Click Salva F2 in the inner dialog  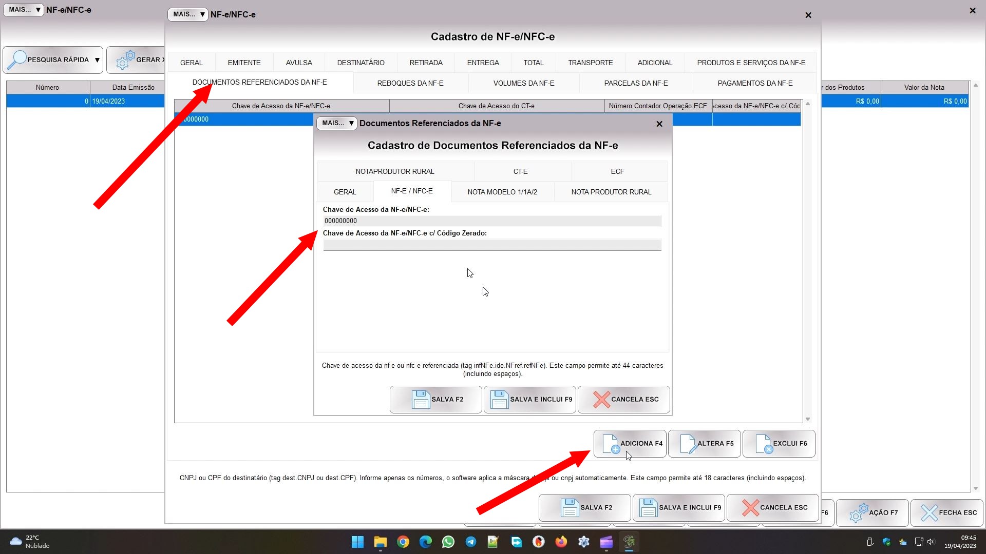pyautogui.click(x=436, y=400)
